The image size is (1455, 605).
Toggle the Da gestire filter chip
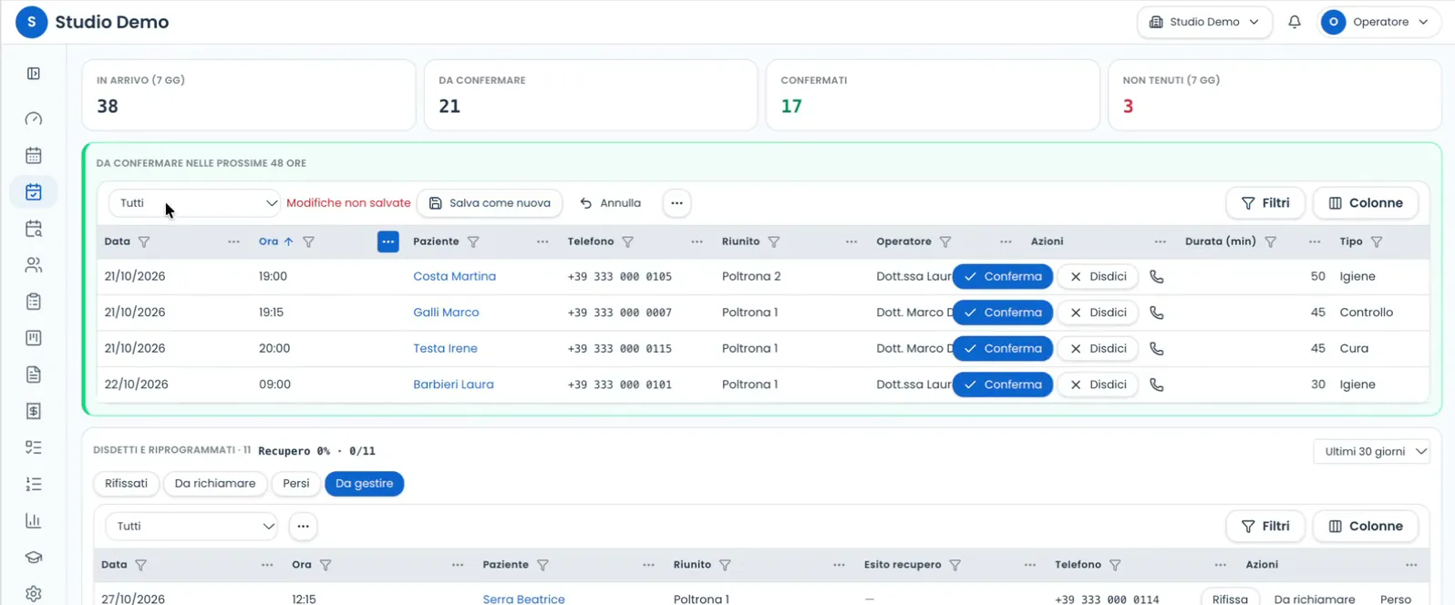[364, 483]
